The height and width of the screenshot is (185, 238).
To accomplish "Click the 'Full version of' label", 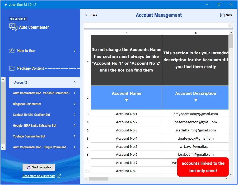I will point(18,19).
